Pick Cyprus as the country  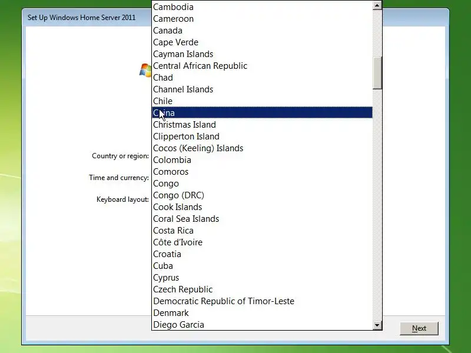tap(262, 277)
